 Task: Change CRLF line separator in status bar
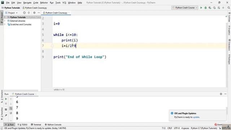click(x=170, y=128)
